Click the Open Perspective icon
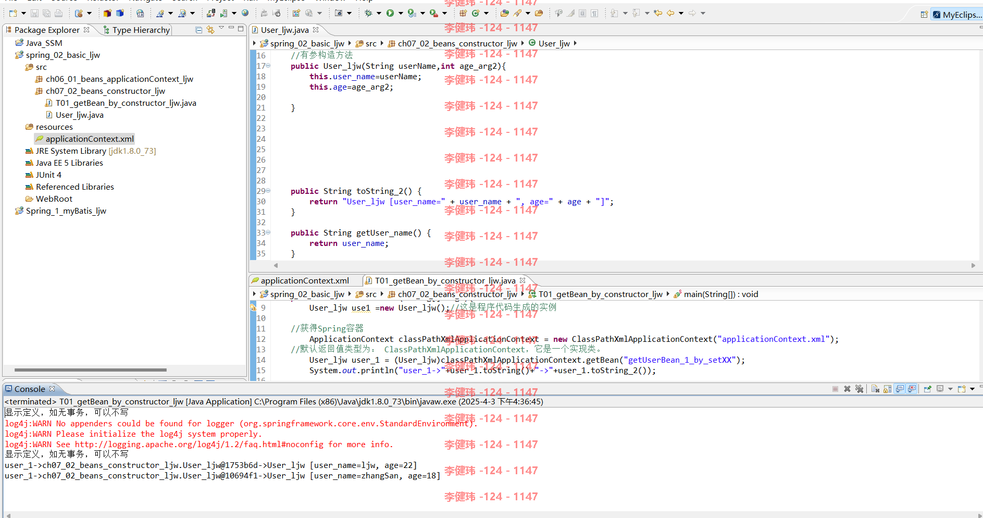Image resolution: width=983 pixels, height=518 pixels. (924, 15)
